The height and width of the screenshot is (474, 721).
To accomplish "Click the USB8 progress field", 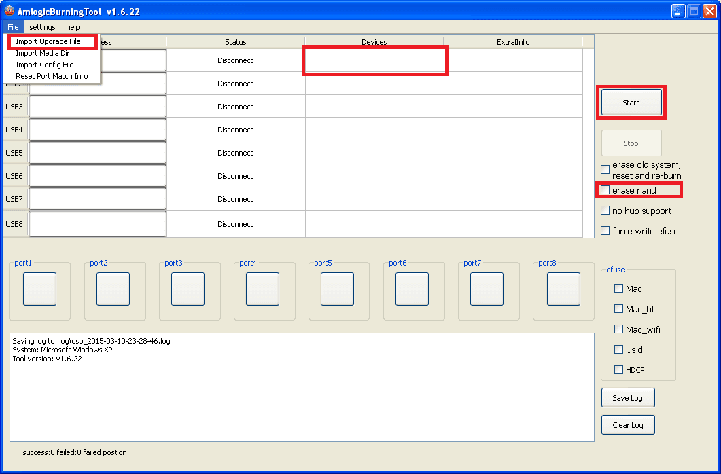I will 97,223.
